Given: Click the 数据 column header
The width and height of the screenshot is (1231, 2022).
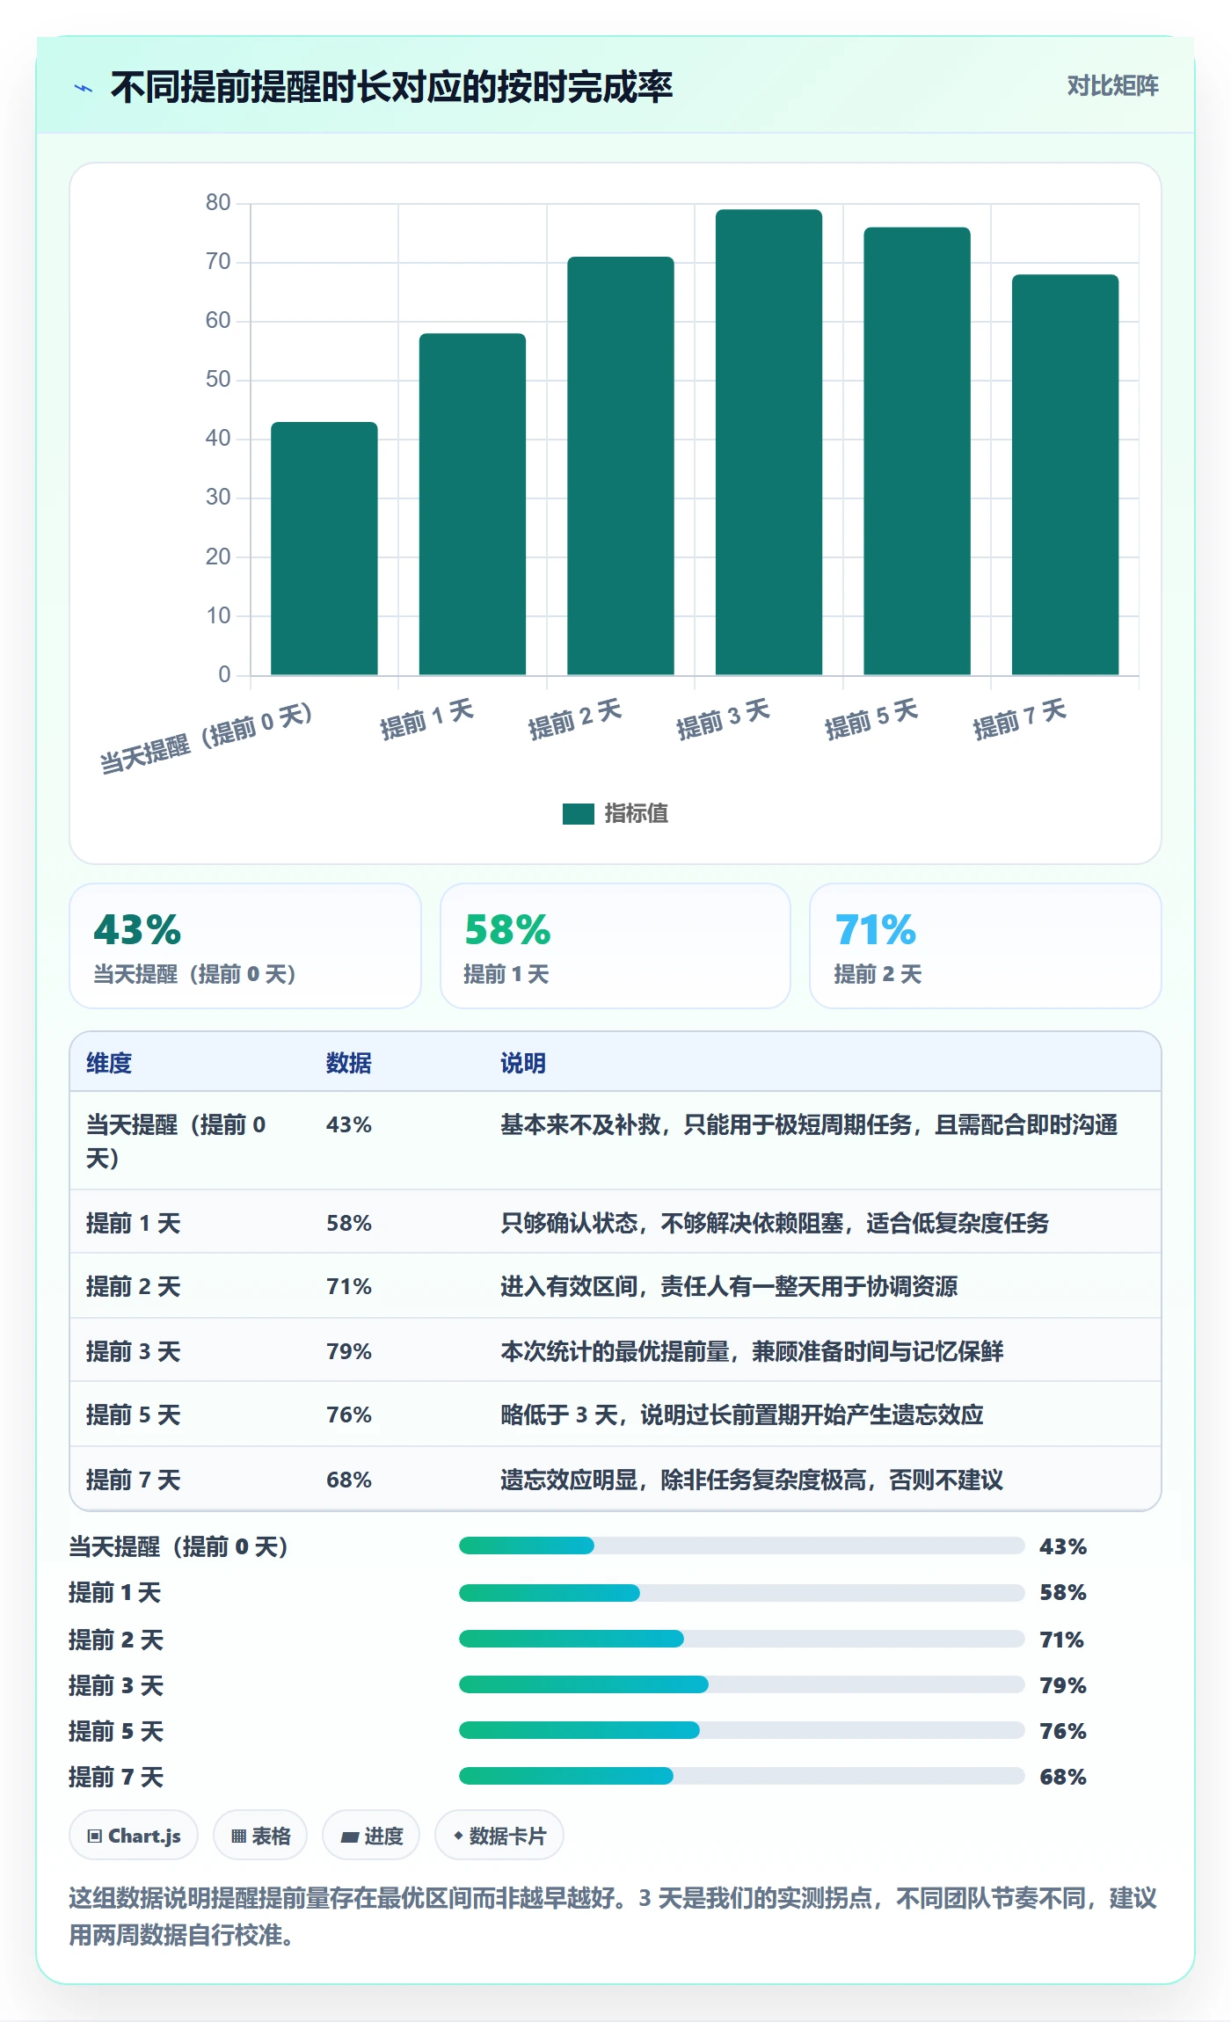Looking at the screenshot, I should tap(348, 1063).
